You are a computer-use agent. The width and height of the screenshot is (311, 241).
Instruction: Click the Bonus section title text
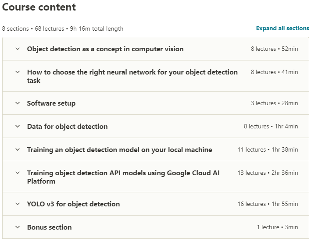point(49,227)
